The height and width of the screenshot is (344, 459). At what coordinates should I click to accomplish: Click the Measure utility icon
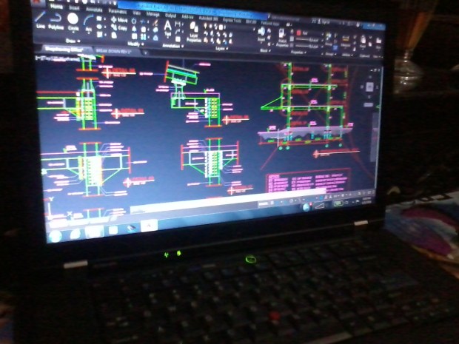[346, 41]
